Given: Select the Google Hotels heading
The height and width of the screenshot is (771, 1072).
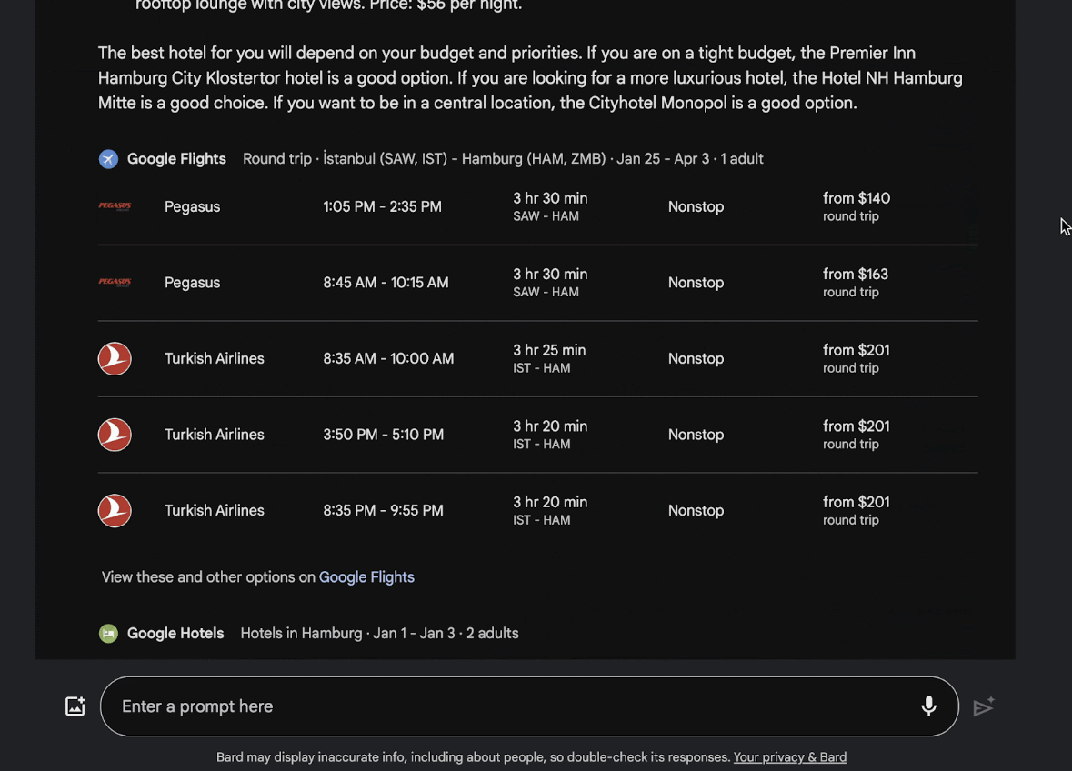Looking at the screenshot, I should [175, 634].
